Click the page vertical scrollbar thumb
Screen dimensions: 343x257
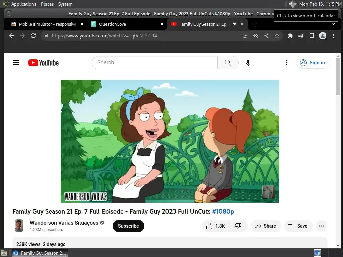tap(338, 77)
